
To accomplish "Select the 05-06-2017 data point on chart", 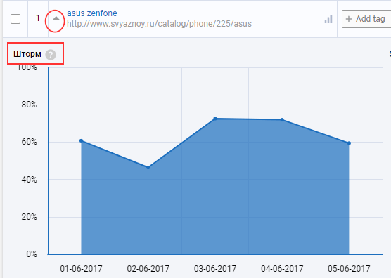I will 349,143.
